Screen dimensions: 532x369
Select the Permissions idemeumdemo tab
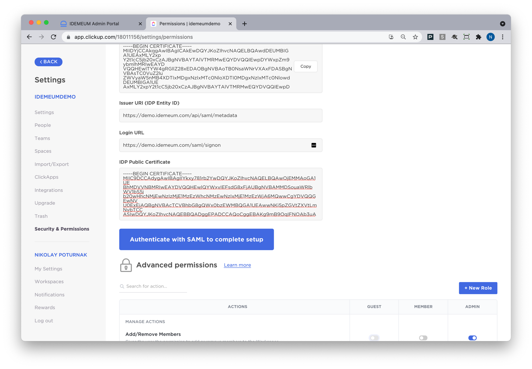[x=191, y=24]
